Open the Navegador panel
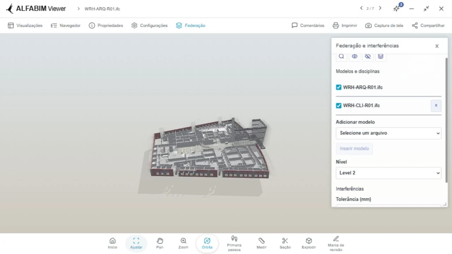Viewport: 452px width, 254px height. pos(66,25)
